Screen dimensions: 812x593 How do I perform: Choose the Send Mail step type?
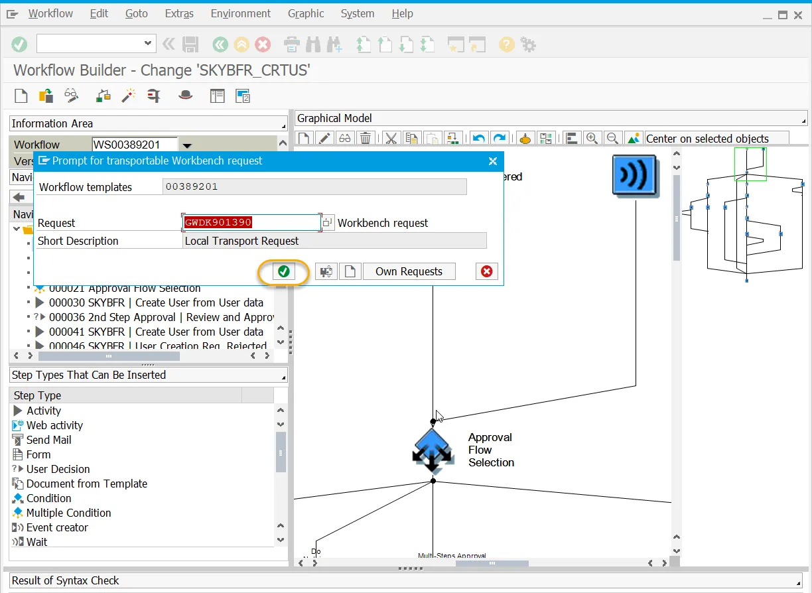coord(48,440)
